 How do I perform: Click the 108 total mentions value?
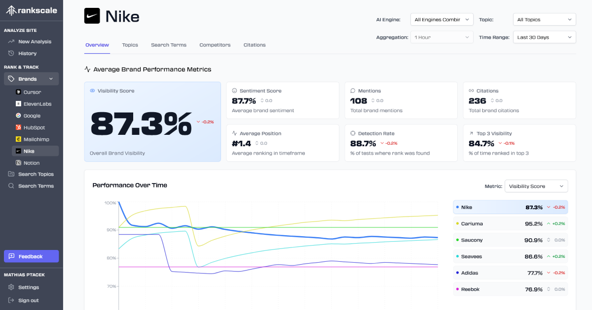pos(359,101)
